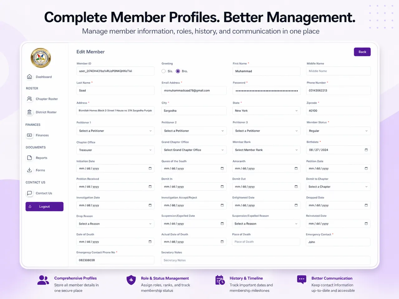
Task: Open calendar picker for Initiation Date
Action: coord(150,168)
